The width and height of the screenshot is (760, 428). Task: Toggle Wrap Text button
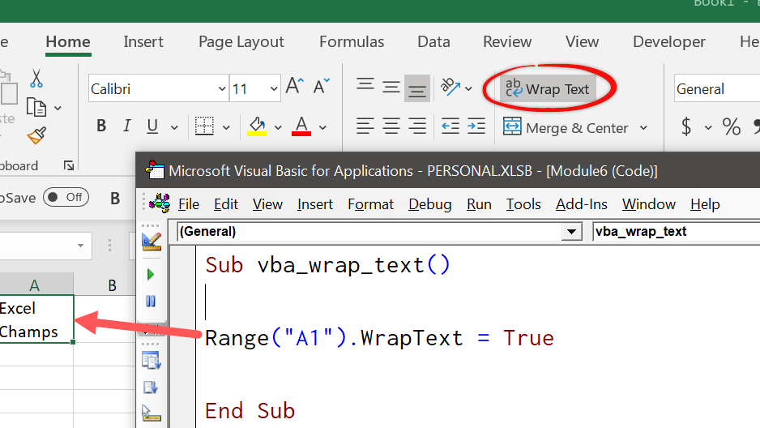click(x=548, y=88)
